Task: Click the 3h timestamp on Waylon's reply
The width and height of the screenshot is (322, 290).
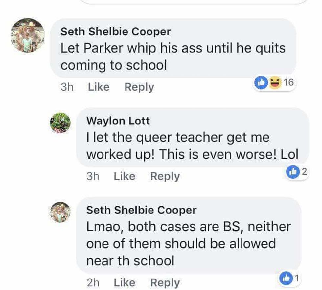Action: [x=93, y=176]
